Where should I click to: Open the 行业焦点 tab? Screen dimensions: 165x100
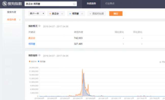[x=110, y=4]
